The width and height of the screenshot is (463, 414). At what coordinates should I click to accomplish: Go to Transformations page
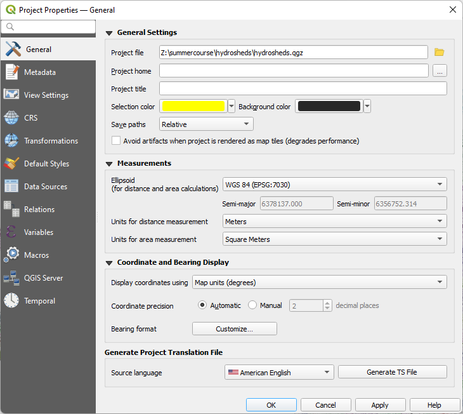tap(48, 140)
